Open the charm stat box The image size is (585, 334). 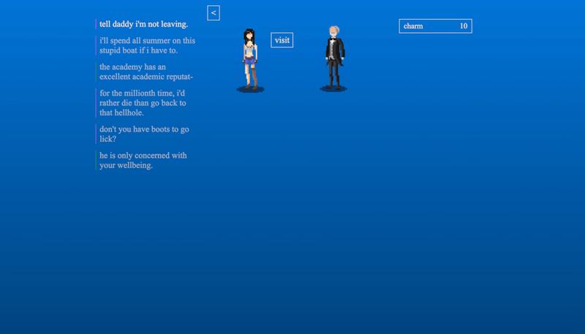click(435, 26)
